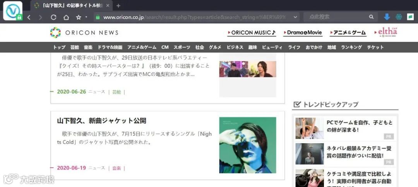Open the child playing trend thumbnail

(310, 128)
